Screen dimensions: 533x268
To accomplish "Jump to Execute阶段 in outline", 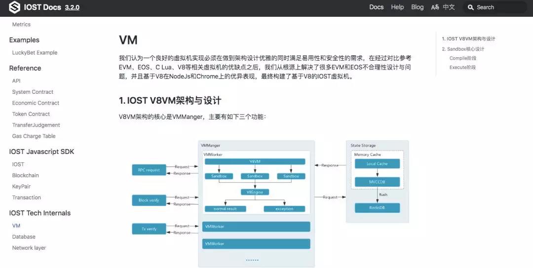I will pyautogui.click(x=462, y=67).
